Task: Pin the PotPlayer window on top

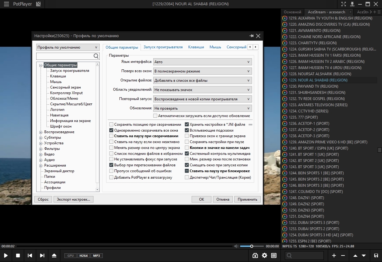Action: point(352,4)
